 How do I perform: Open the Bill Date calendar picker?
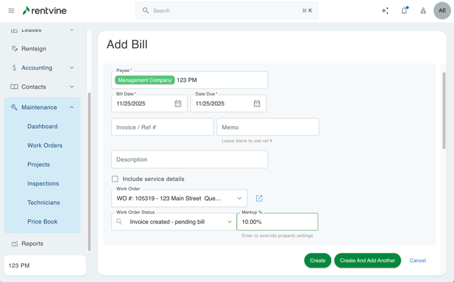click(x=178, y=104)
